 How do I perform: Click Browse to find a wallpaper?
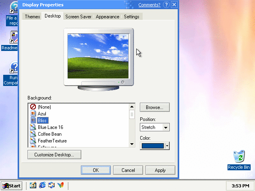pos(155,107)
